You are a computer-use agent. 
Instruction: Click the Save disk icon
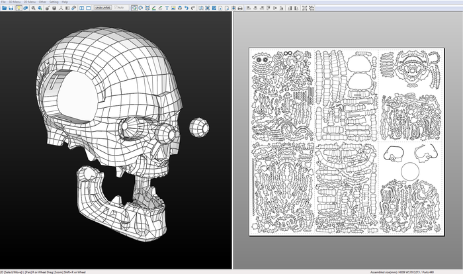[x=11, y=8]
